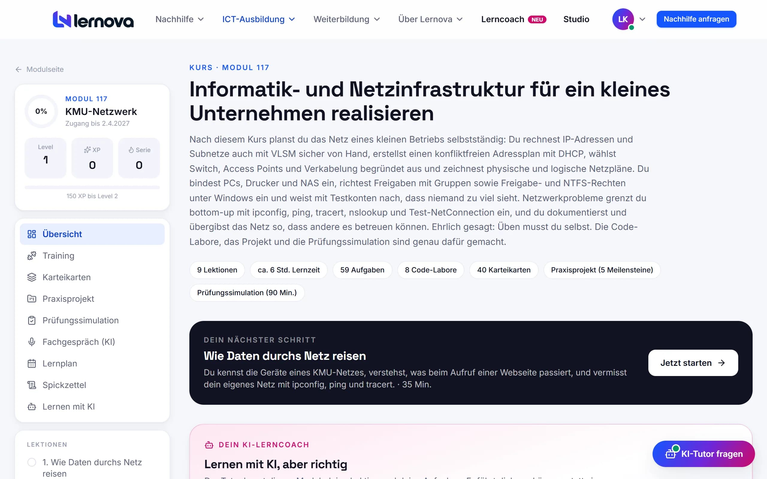Image resolution: width=767 pixels, height=479 pixels.
Task: Open the Übersicht grid icon
Action: coord(32,234)
